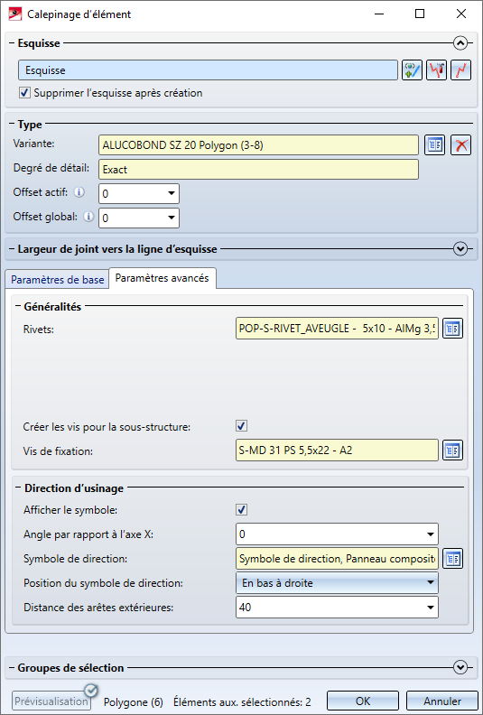The height and width of the screenshot is (715, 483).
Task: Expand Groupes de sélection section
Action: (x=460, y=667)
